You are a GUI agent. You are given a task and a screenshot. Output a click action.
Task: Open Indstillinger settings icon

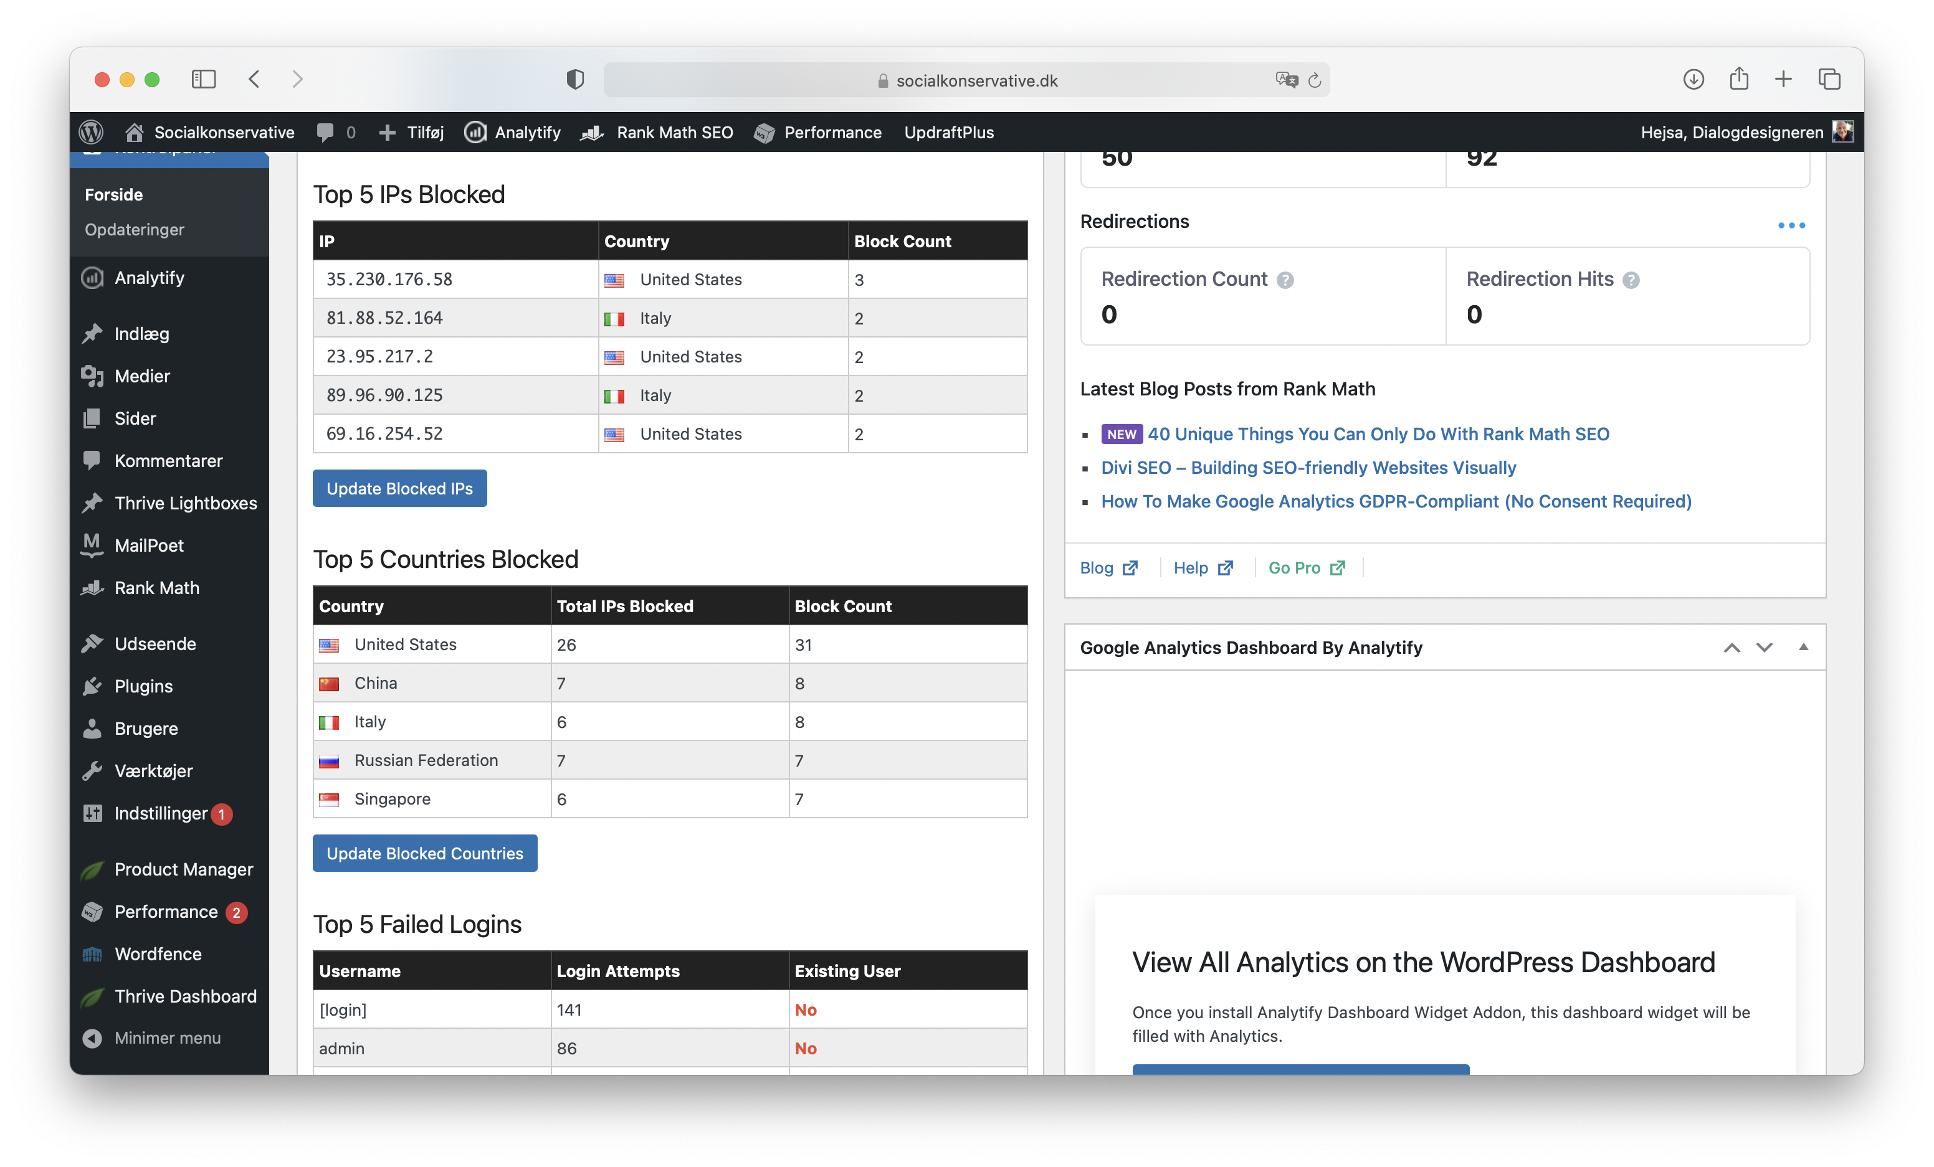pos(92,813)
